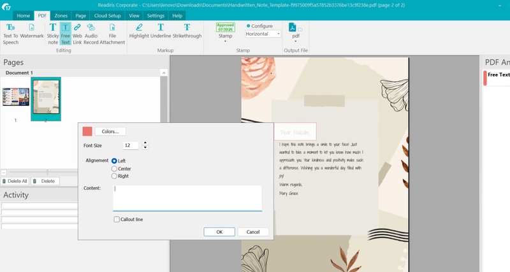
Task: Select page 1 thumbnail
Action: 15,97
